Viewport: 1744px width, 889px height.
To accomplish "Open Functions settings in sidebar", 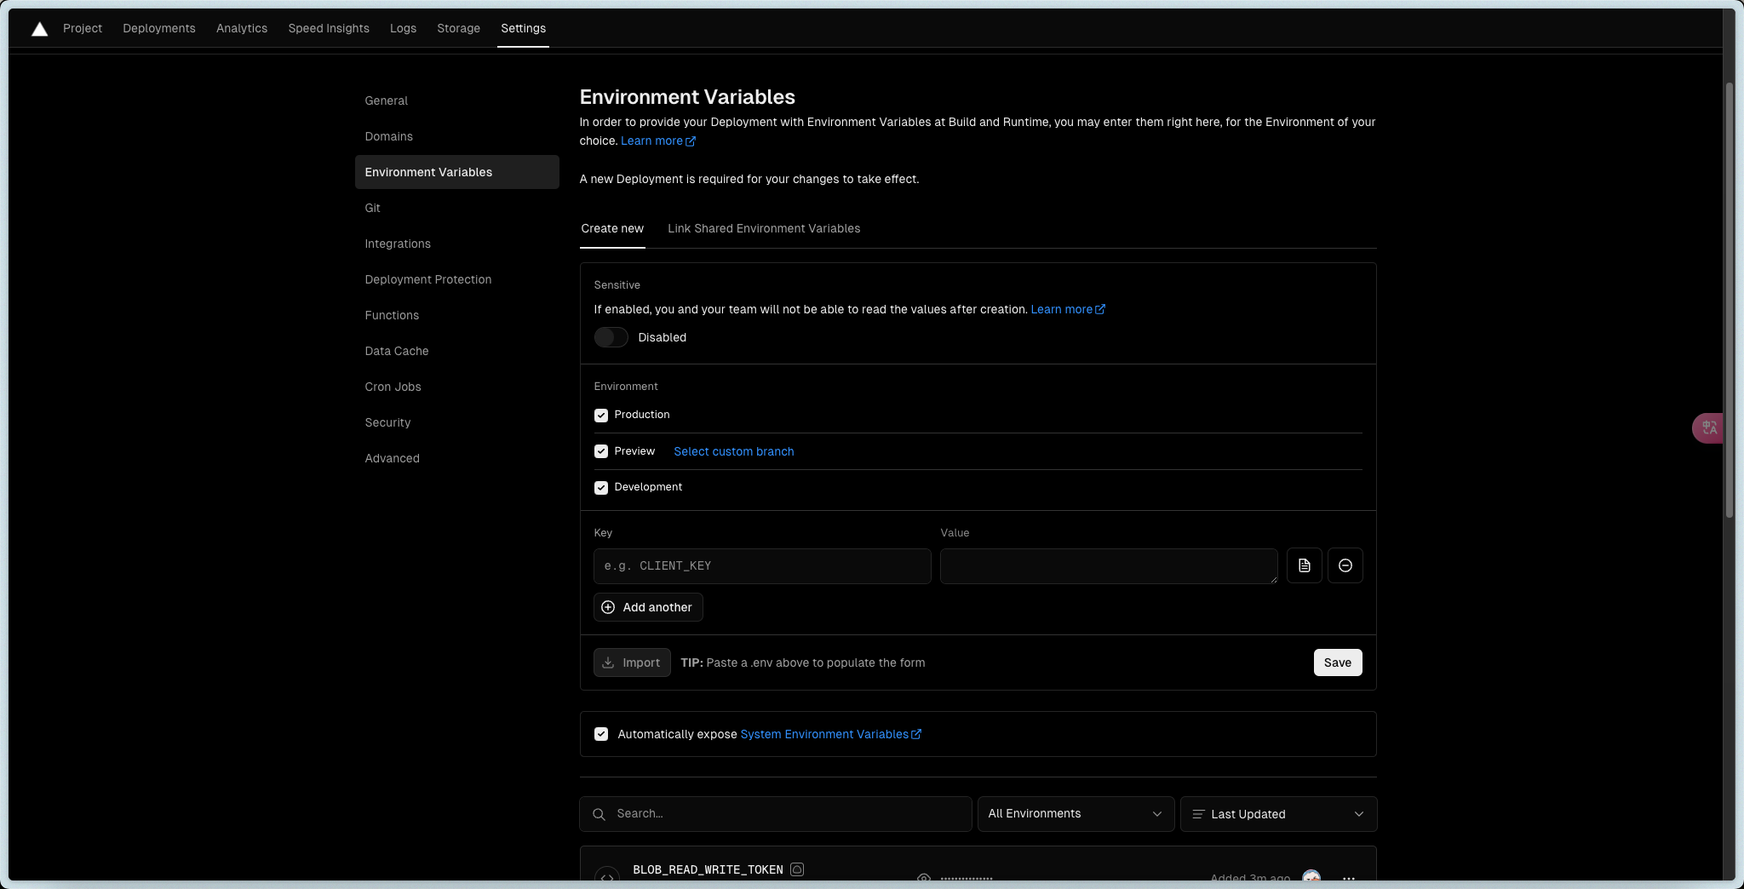I will (457, 315).
